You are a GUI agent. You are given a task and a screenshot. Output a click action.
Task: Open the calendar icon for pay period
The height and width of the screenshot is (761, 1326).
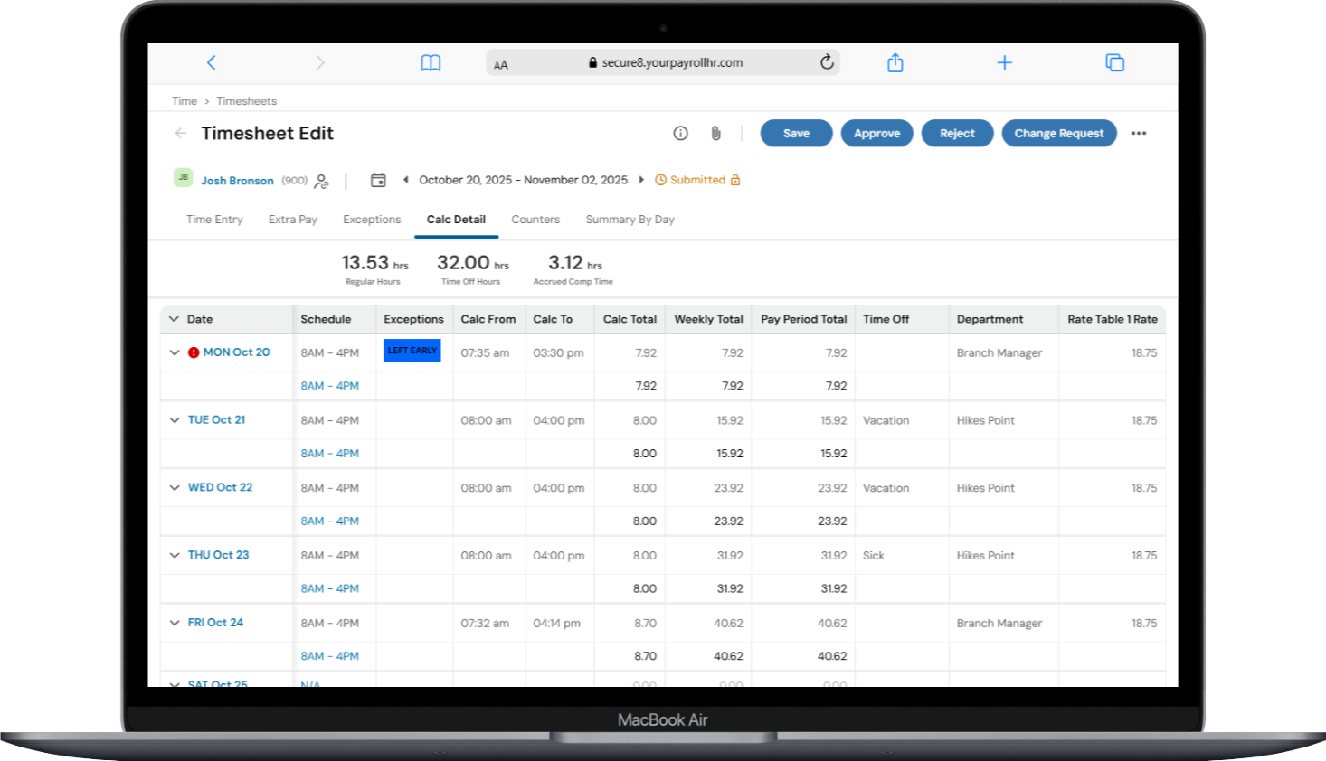point(379,179)
